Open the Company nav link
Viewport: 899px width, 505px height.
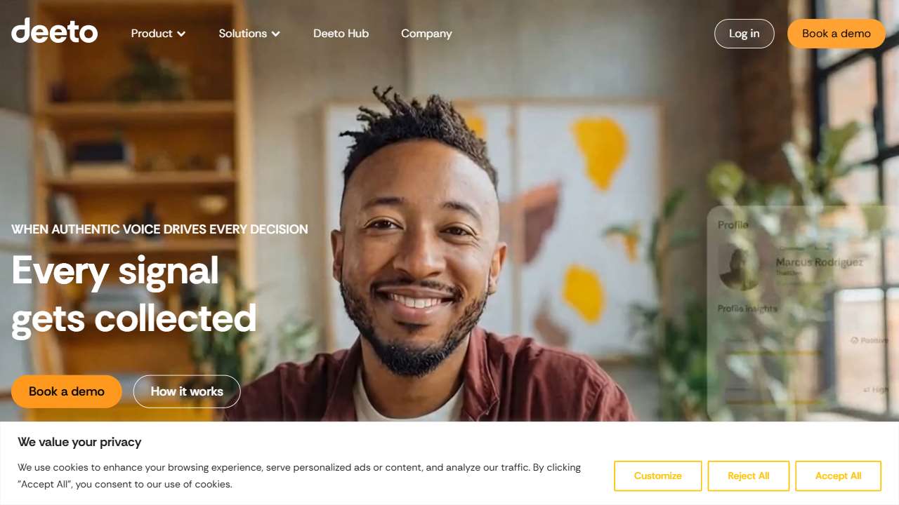tap(426, 34)
